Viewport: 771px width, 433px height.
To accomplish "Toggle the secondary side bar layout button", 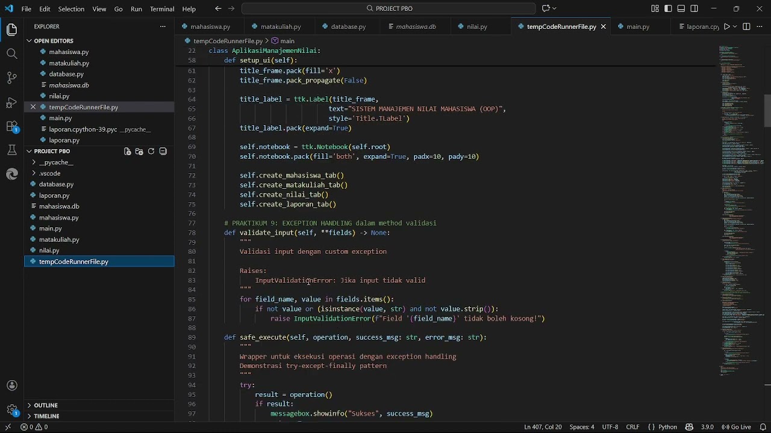I will (695, 9).
